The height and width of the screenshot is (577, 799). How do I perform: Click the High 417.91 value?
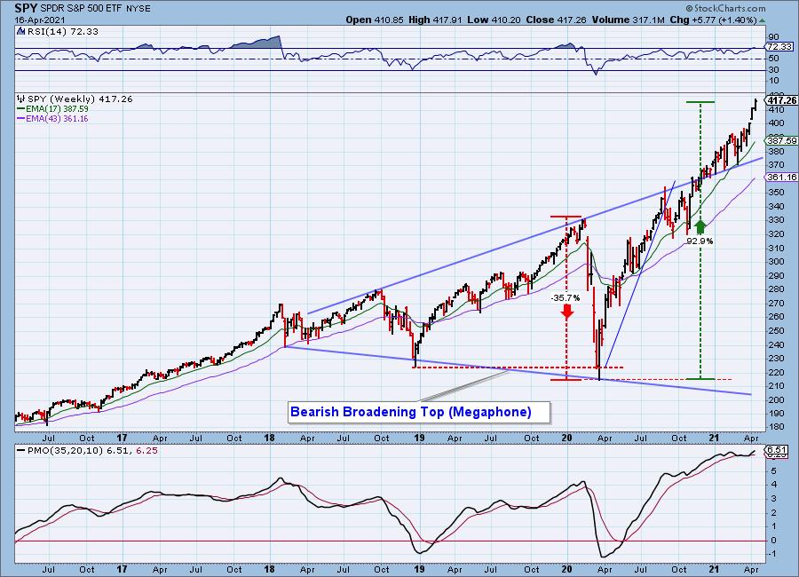click(435, 20)
